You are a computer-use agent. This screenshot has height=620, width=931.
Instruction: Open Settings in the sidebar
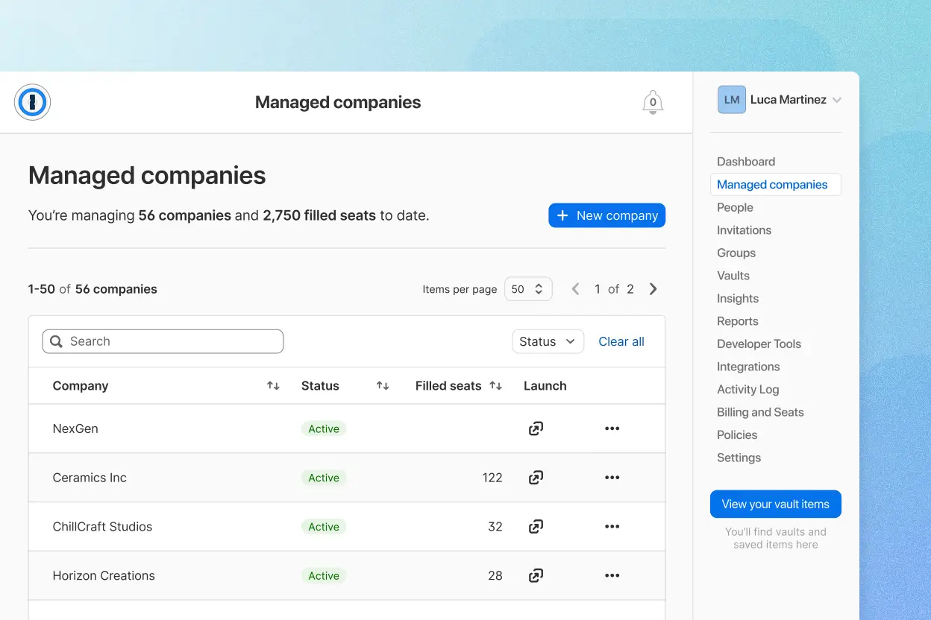(x=739, y=458)
